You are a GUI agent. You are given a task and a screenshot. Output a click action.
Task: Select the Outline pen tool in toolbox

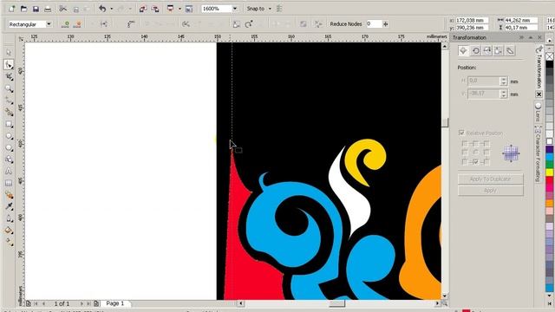[9, 218]
